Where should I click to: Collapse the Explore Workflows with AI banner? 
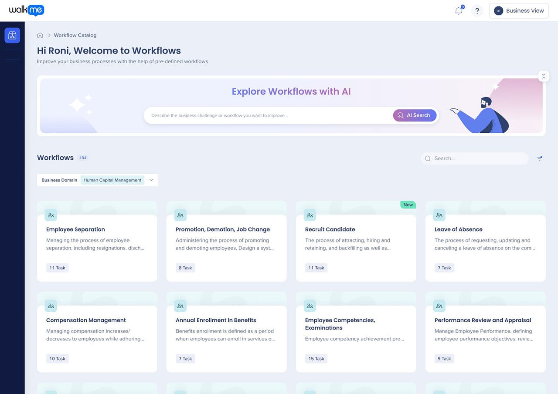pyautogui.click(x=544, y=76)
